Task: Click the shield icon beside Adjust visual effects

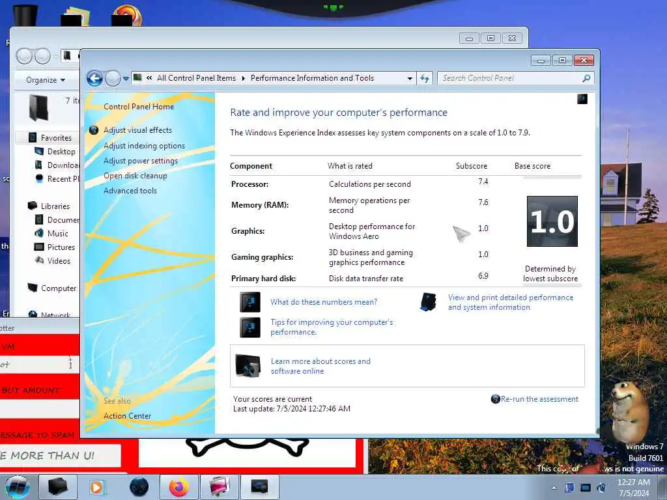Action: [x=94, y=130]
